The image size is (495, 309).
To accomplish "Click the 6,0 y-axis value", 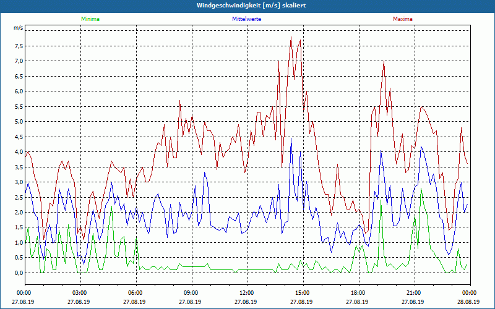I will coord(19,91).
